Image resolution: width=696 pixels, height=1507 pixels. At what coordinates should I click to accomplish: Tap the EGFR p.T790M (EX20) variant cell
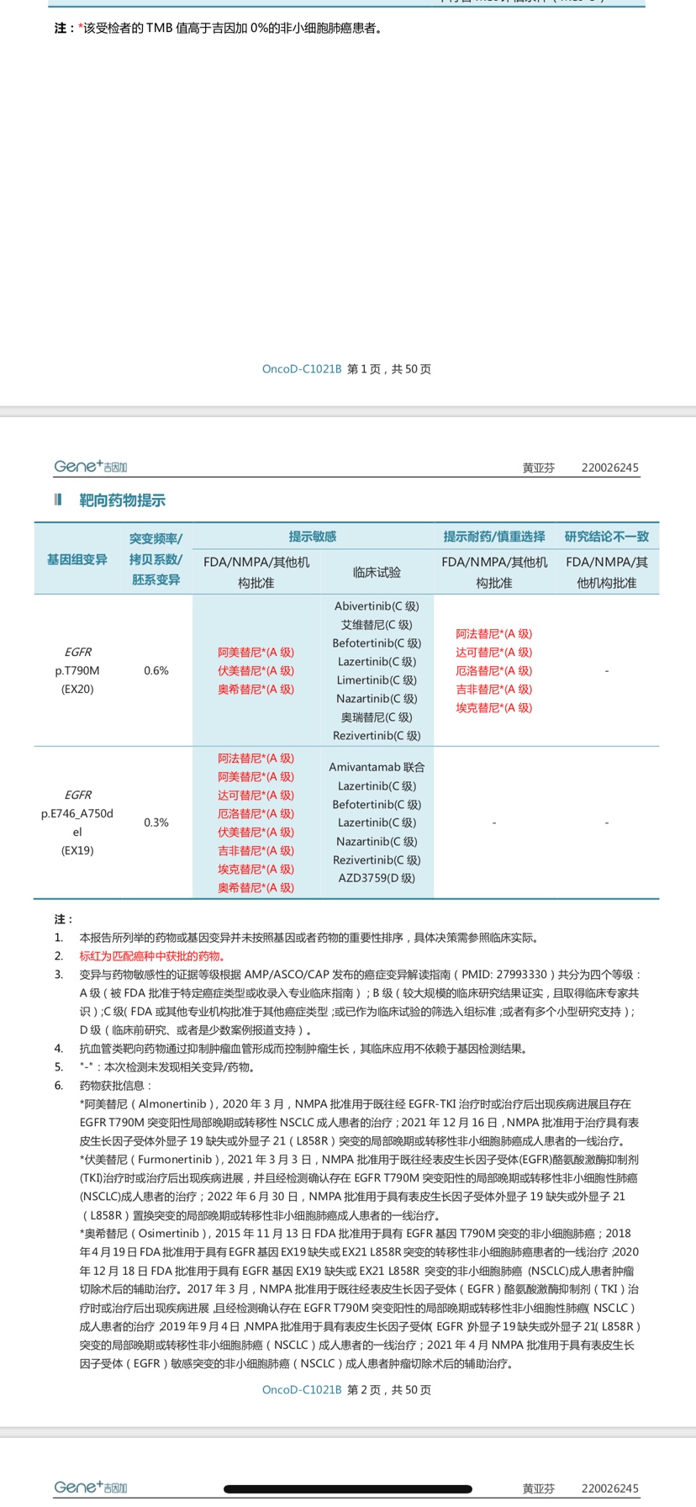77,670
